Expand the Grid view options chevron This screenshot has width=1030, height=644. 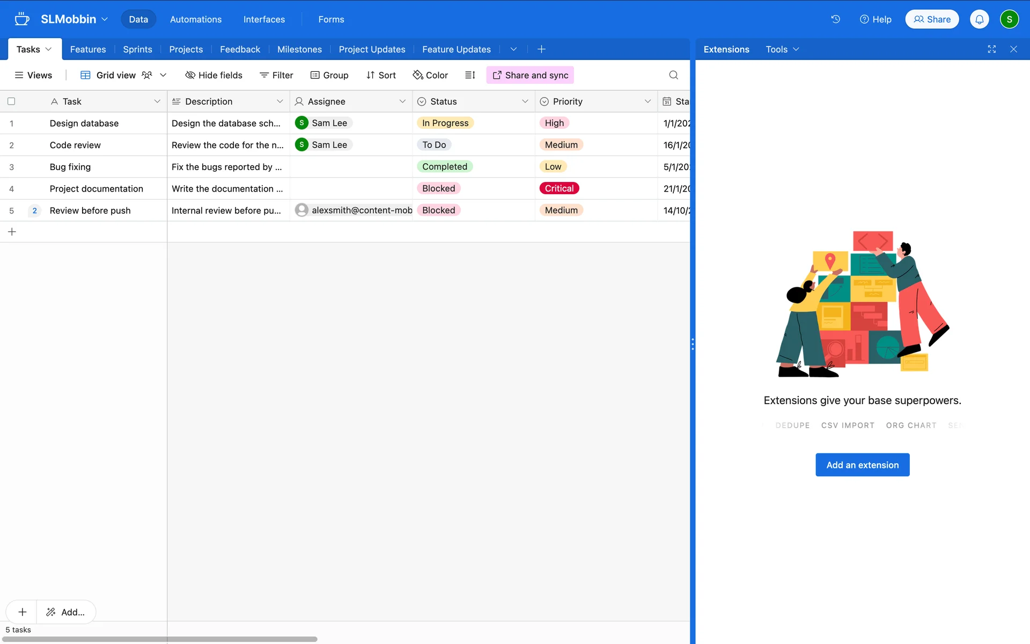click(163, 75)
